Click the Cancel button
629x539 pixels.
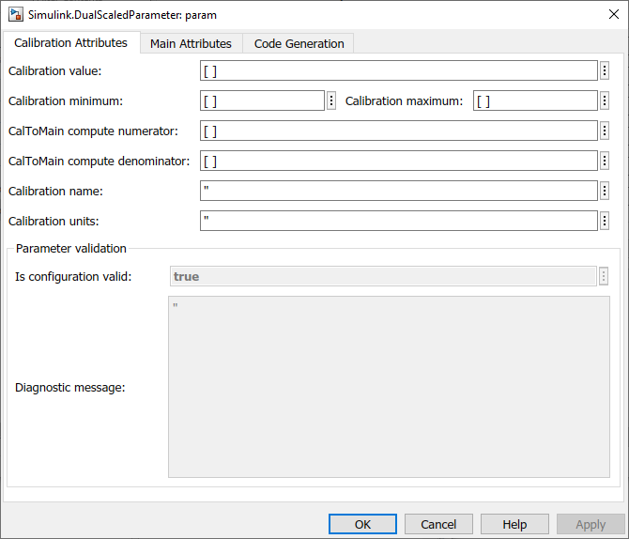click(438, 524)
